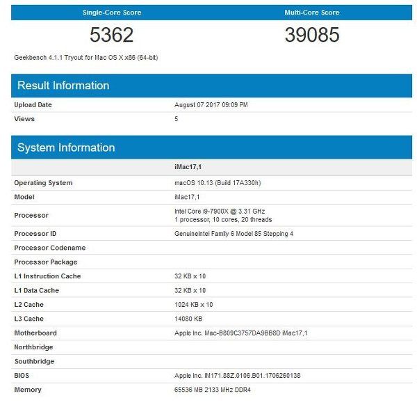Select the multi-core value 39085
This screenshot has width=417, height=405.
[312, 35]
